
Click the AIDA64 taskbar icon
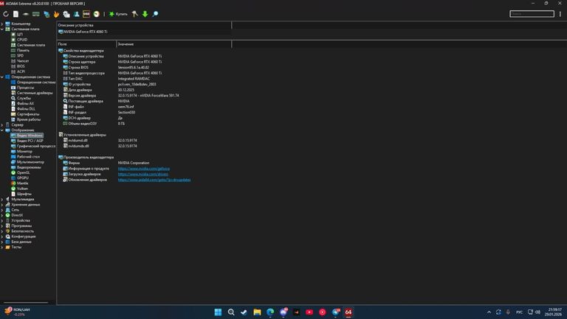[x=348, y=312]
